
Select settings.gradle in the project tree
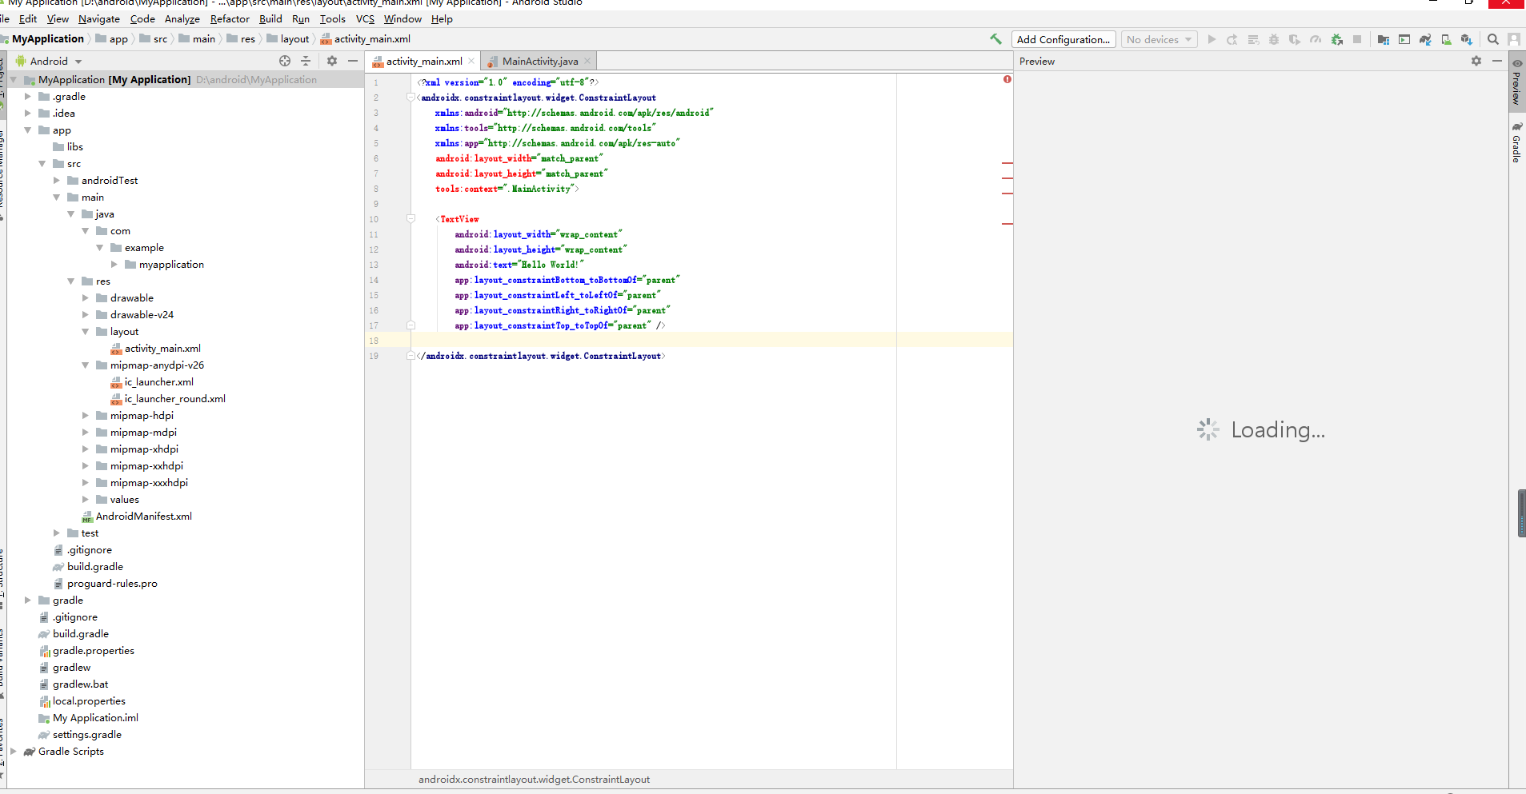(x=87, y=734)
